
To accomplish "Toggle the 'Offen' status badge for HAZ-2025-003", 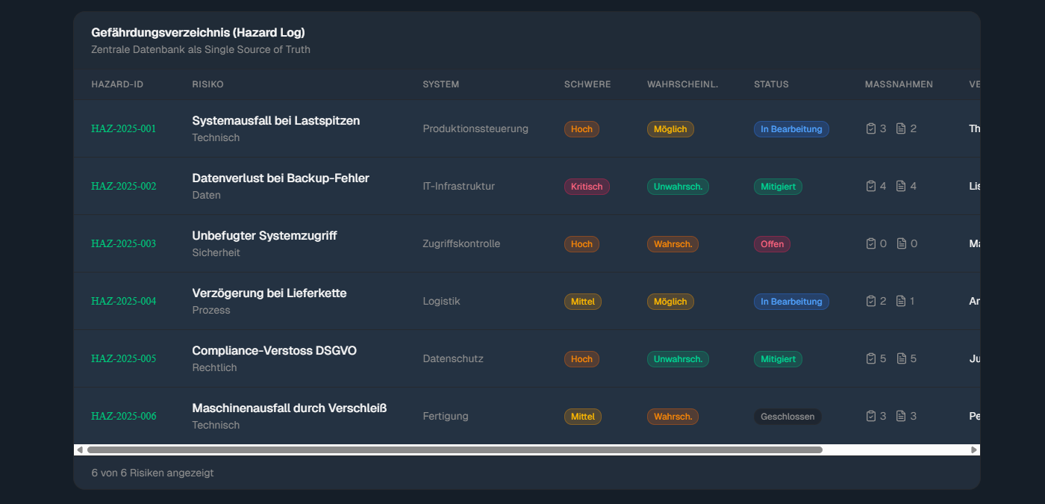I will [772, 243].
